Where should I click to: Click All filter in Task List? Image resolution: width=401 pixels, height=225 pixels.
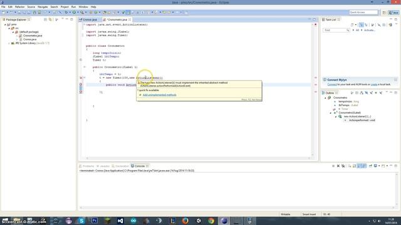coord(357,30)
